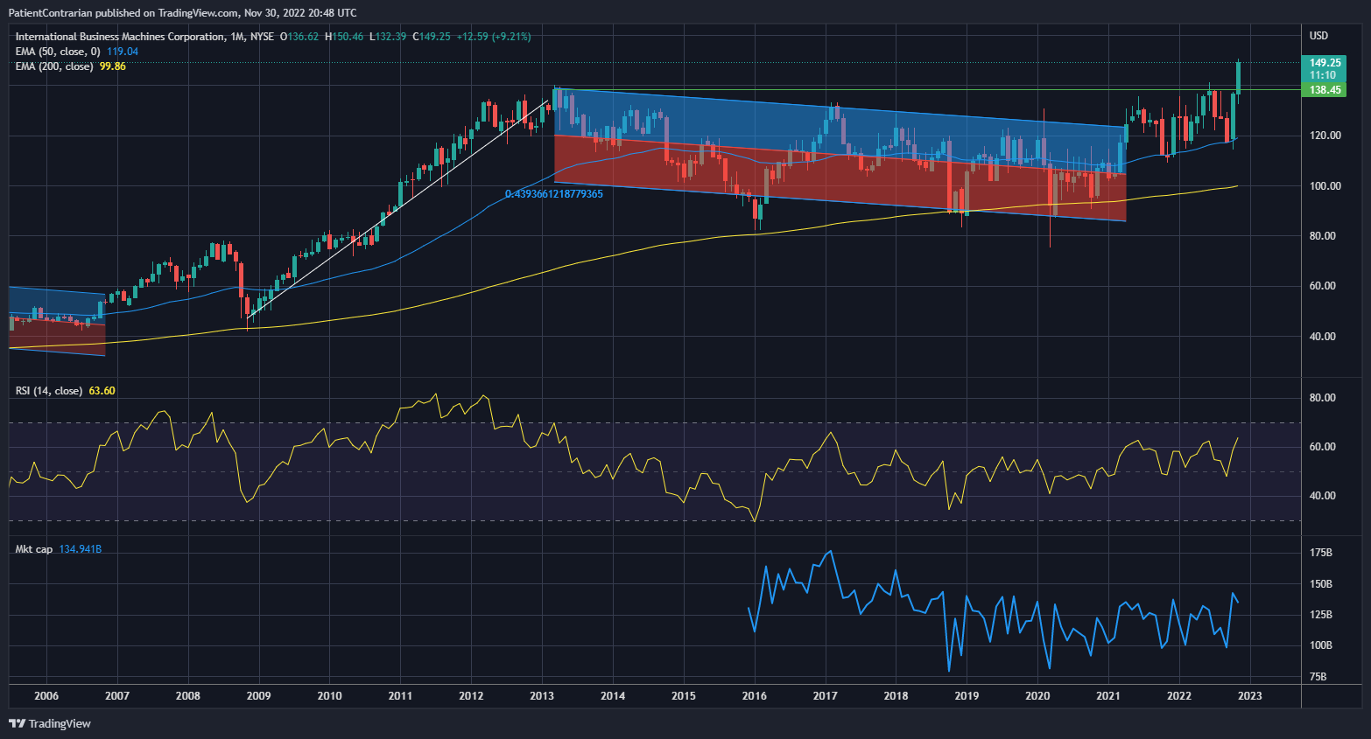Click the 2011 year label on time axis
The height and width of the screenshot is (739, 1371).
(x=400, y=696)
